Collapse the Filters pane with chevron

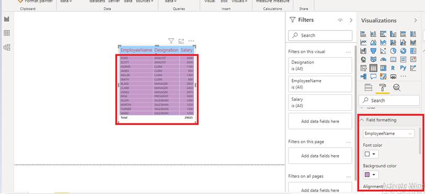(x=351, y=20)
